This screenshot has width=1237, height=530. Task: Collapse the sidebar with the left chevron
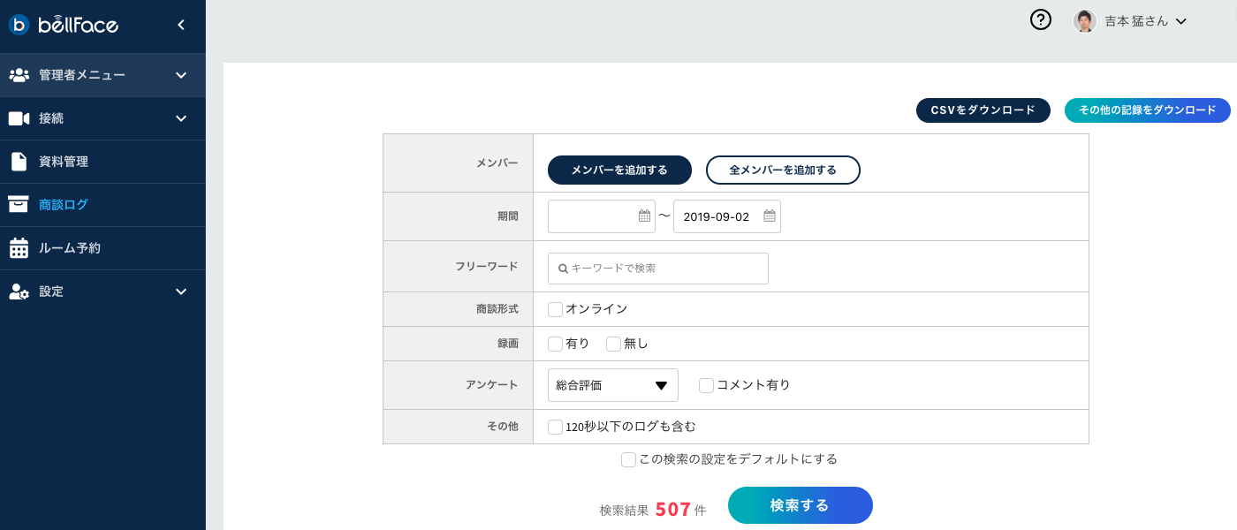pyautogui.click(x=181, y=25)
